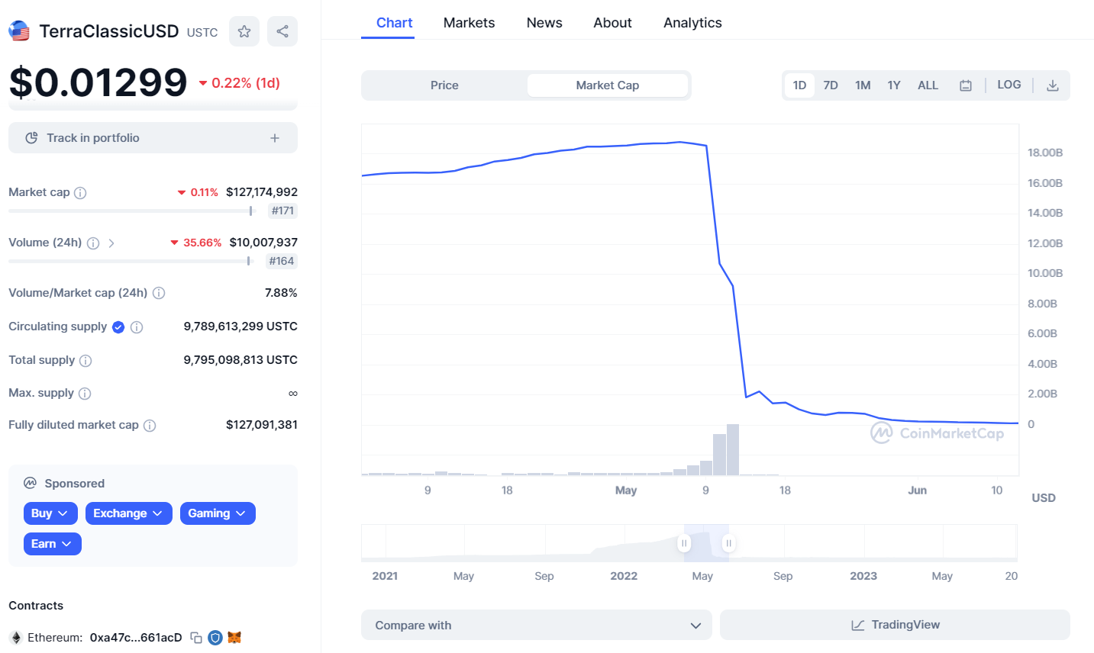The image size is (1094, 653).
Task: Click the circulating supply value 9,789,613,299 USTC
Action: coord(240,326)
